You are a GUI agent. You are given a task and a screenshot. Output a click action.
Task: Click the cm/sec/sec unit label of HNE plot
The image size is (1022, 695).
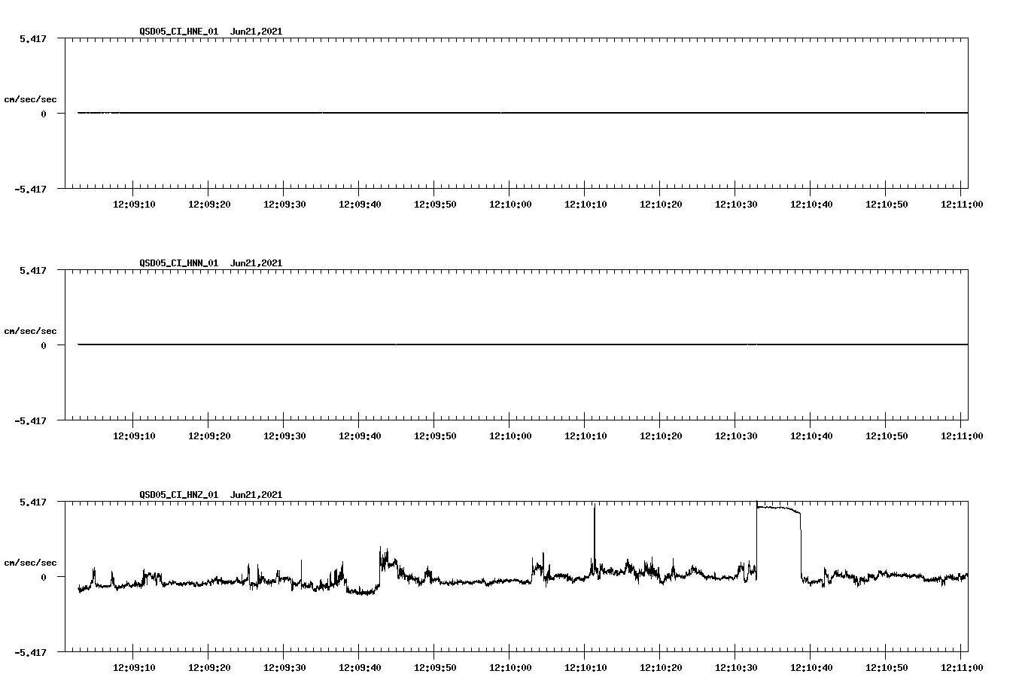coord(30,99)
